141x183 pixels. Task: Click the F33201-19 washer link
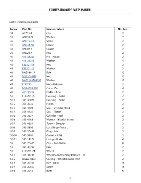[x=28, y=69]
